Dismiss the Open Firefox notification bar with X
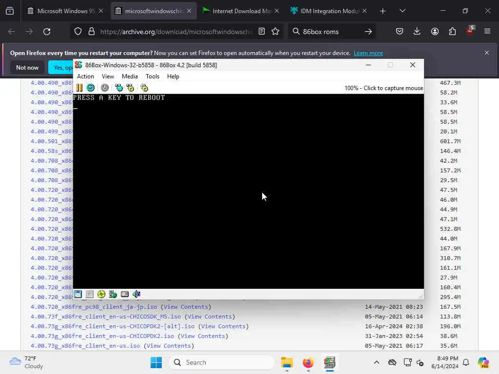The width and height of the screenshot is (499, 374). pyautogui.click(x=487, y=53)
